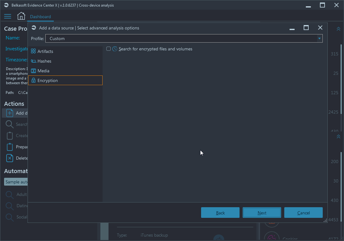Click the clock icon beside encrypted files option

point(115,49)
